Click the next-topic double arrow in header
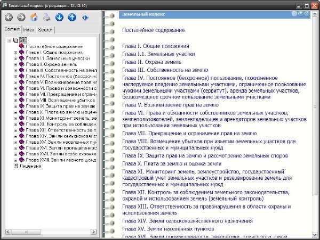 308,14
